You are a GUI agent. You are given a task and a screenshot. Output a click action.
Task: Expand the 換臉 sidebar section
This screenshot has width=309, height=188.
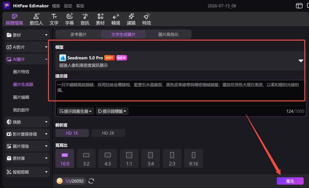pos(27,122)
